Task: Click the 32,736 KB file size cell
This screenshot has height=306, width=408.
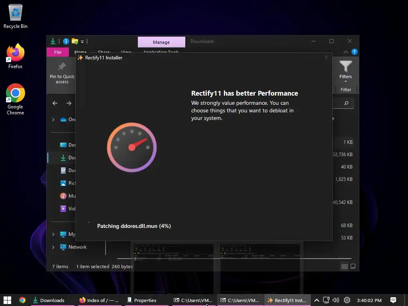Action: (x=343, y=155)
